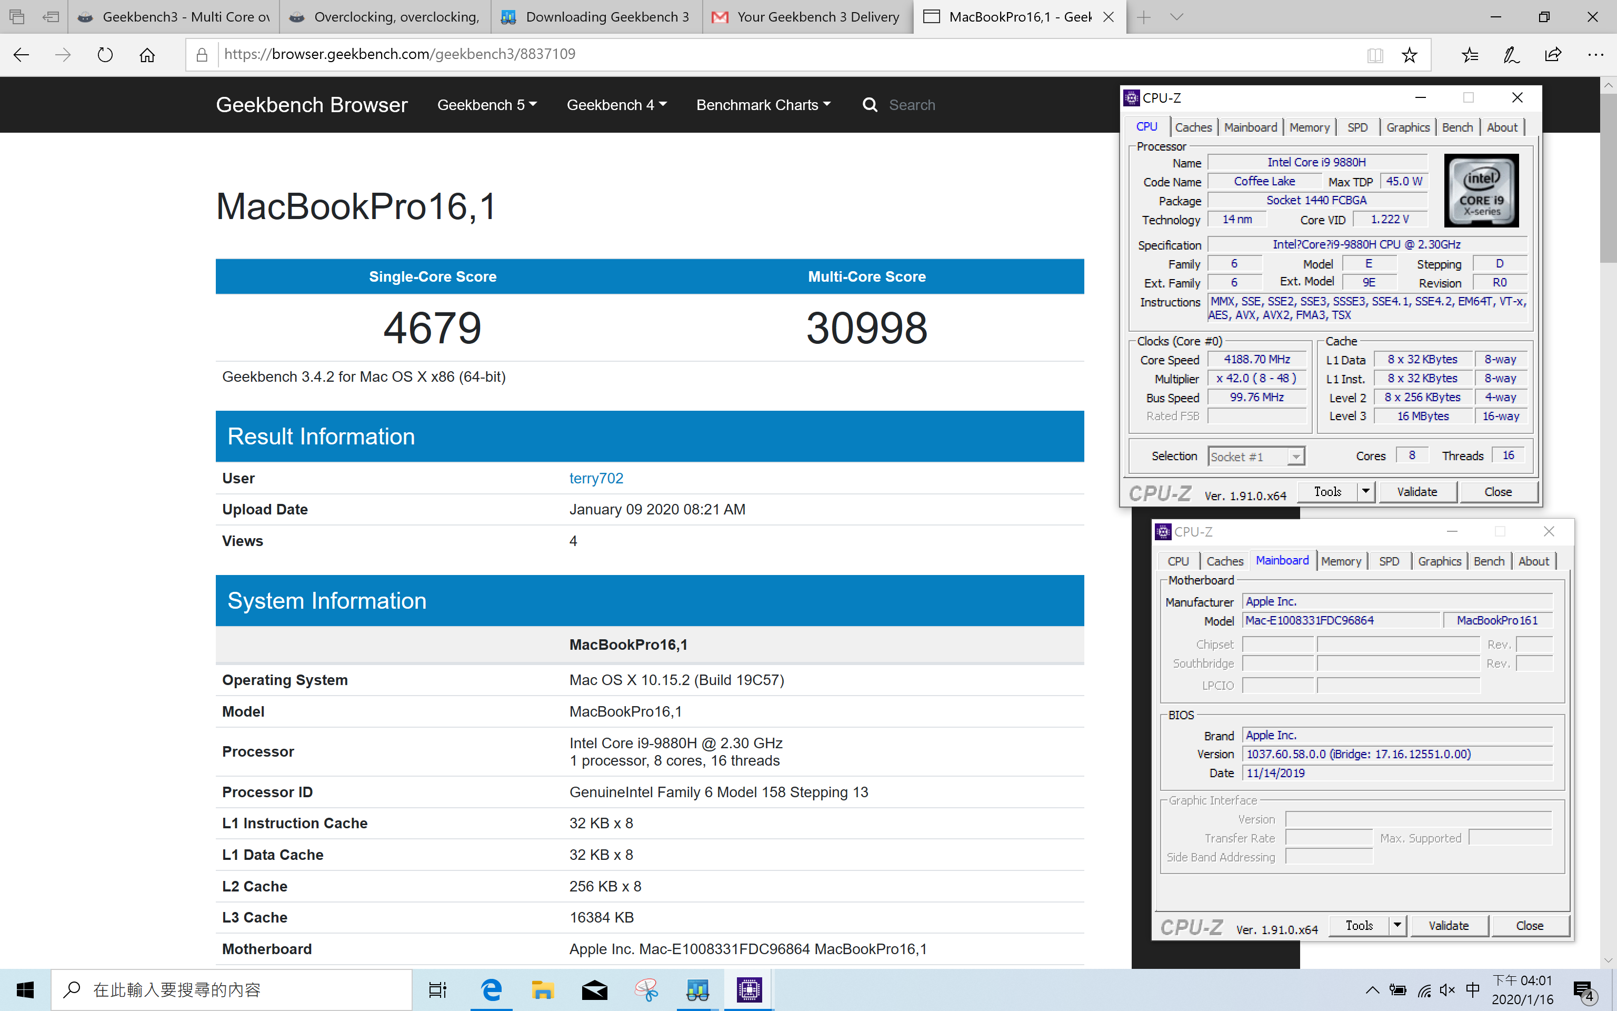The image size is (1617, 1011).
Task: Click the Geekbench taskbar icon
Action: [697, 989]
